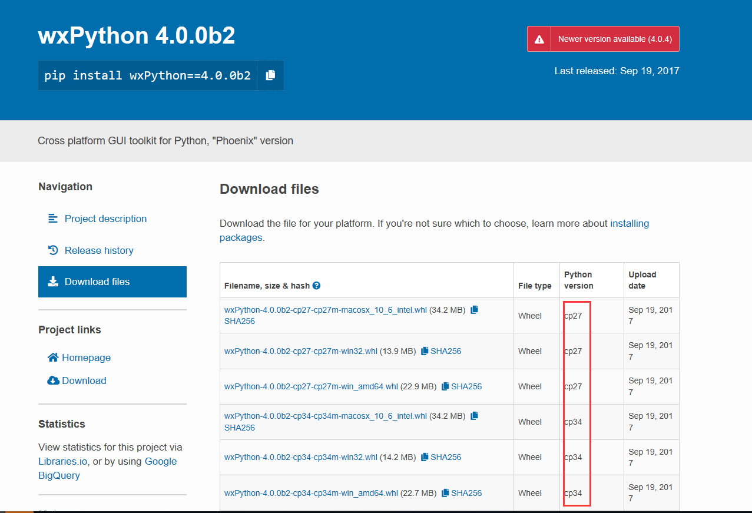
Task: Open the Libraries.io statistics link
Action: [63, 461]
